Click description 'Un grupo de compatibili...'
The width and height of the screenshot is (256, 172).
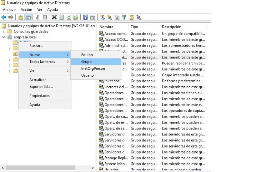click(x=183, y=34)
